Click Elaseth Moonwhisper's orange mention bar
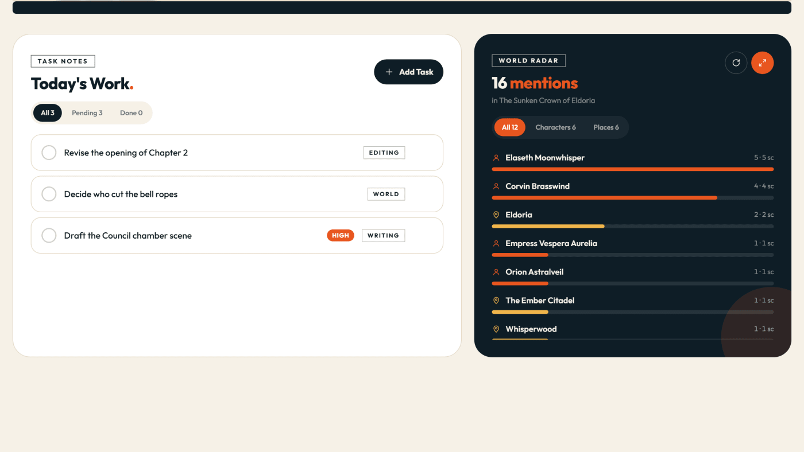Image resolution: width=804 pixels, height=452 pixels. click(x=633, y=169)
